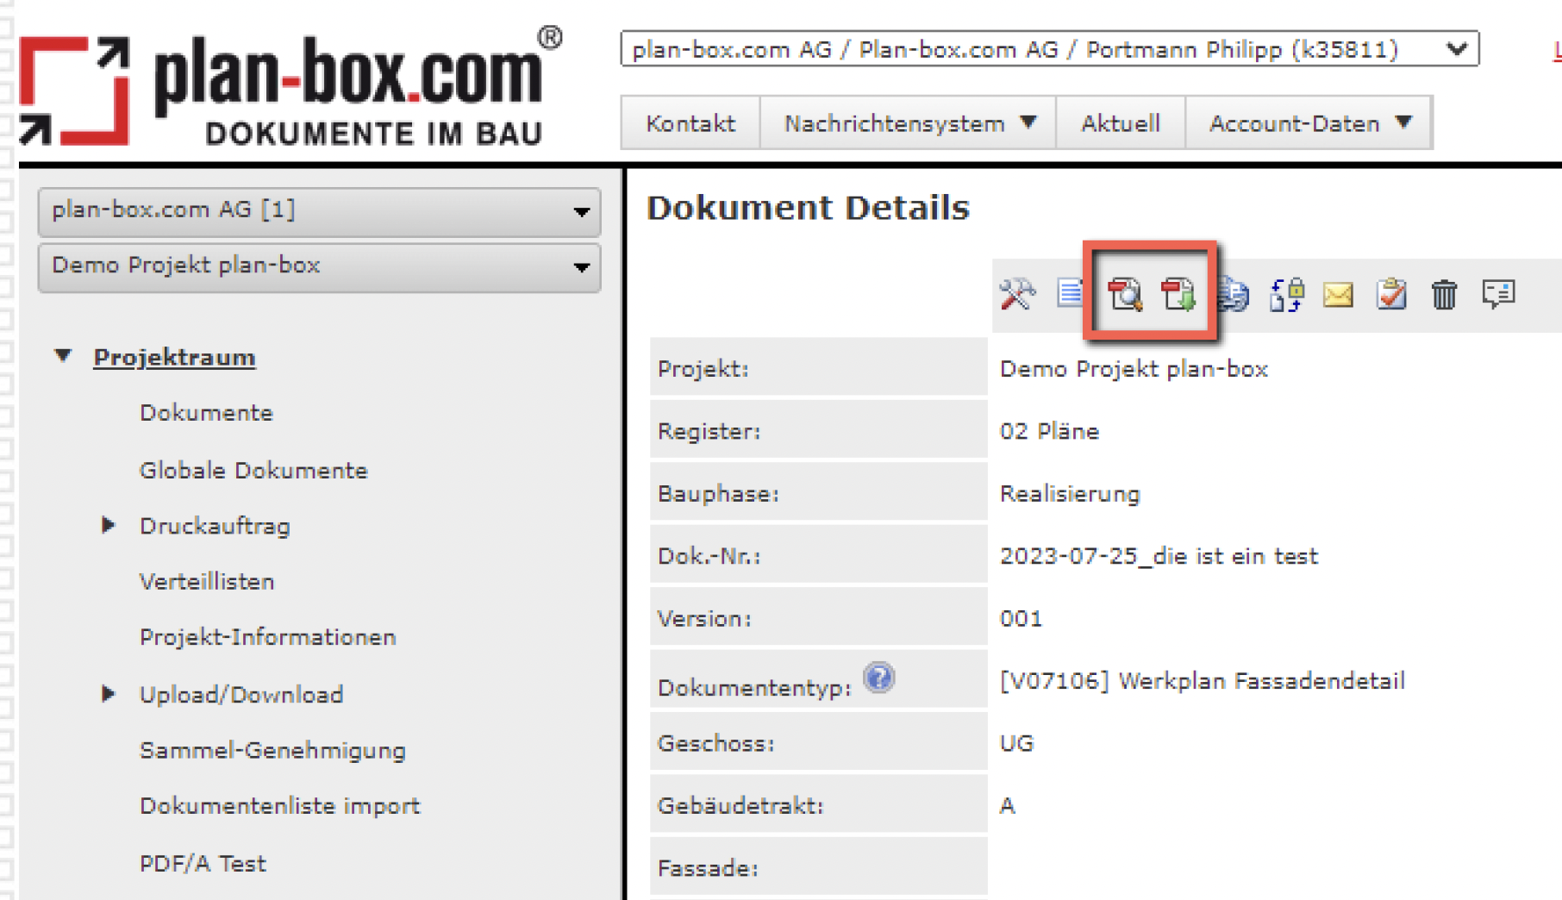The width and height of the screenshot is (1562, 900).
Task: Click the 'Fassade:' label
Action: (708, 868)
